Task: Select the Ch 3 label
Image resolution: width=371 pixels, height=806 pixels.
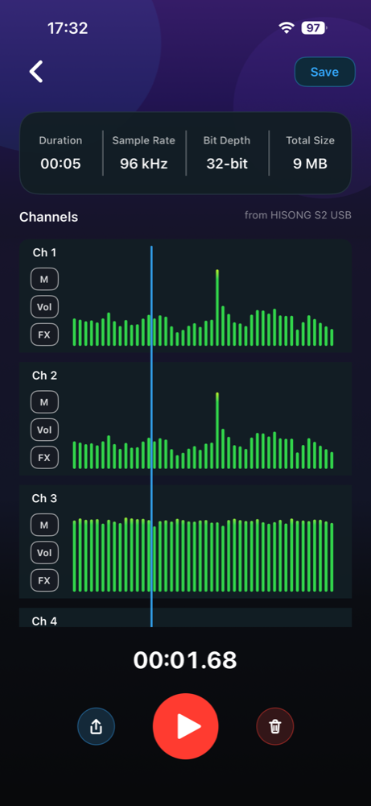Action: (x=44, y=498)
